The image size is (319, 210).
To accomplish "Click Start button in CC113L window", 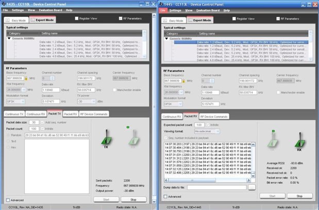I will pyautogui.click(x=273, y=196).
